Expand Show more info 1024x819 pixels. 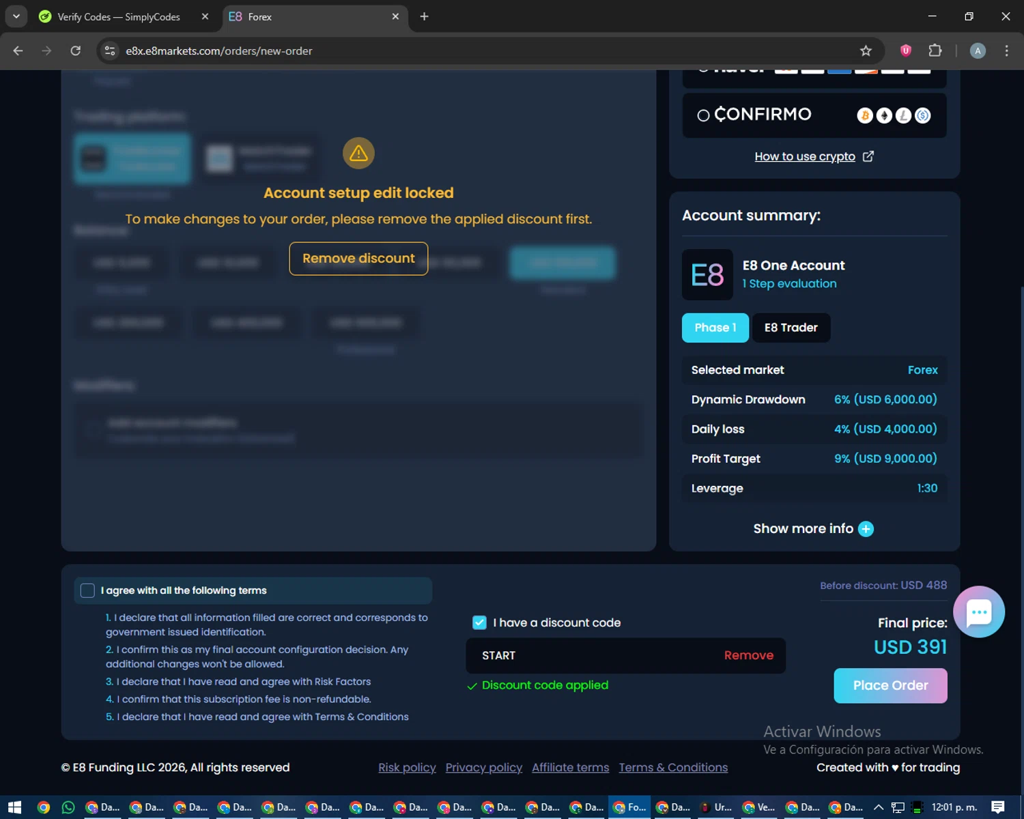tap(813, 529)
